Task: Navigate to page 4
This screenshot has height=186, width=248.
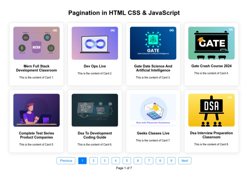Action: (x=116, y=161)
